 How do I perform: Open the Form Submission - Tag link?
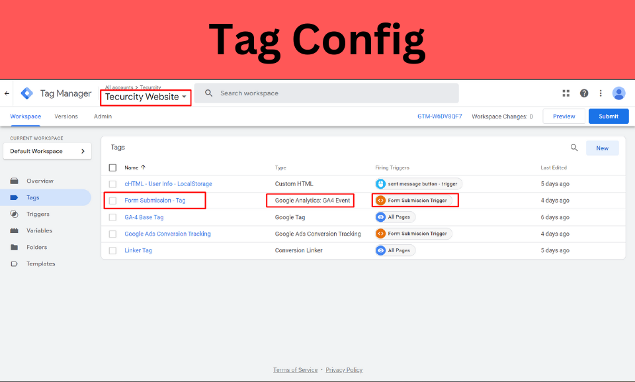[155, 201]
